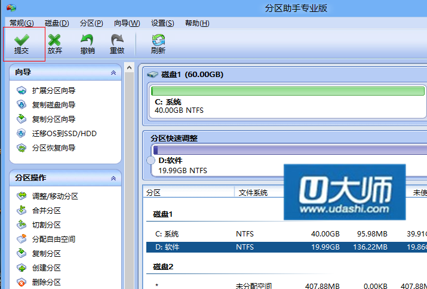Image resolution: width=427 pixels, height=289 pixels.
Task: Launch the 复制磁盘向导 wizard
Action: pos(53,105)
